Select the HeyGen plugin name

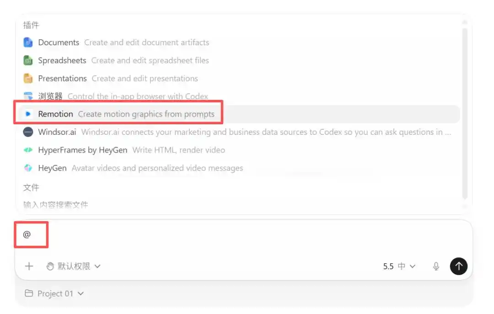click(x=52, y=168)
